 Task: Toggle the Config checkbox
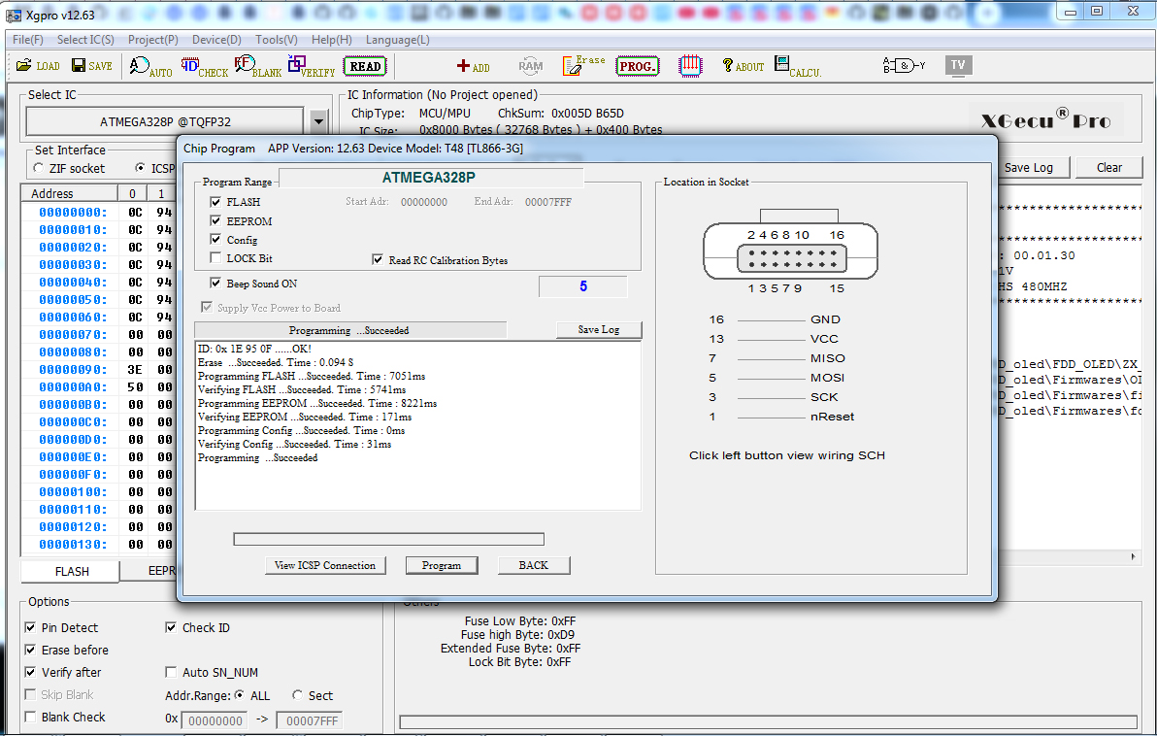pos(215,239)
